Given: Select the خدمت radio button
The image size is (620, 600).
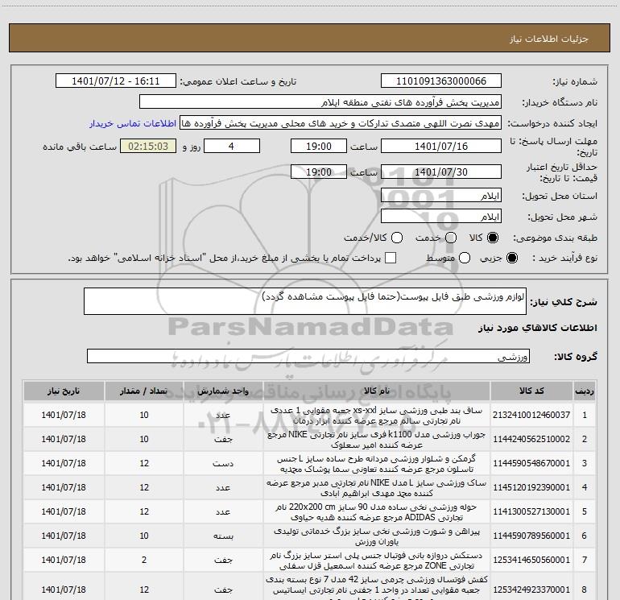Looking at the screenshot, I should point(450,238).
